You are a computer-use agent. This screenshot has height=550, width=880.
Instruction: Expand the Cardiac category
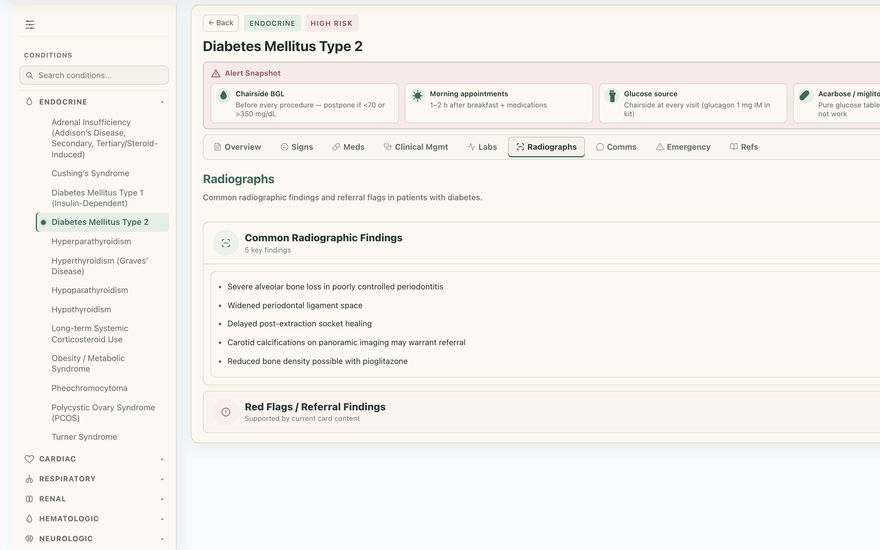(163, 459)
